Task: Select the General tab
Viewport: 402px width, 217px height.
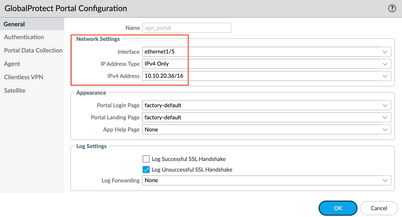Action: point(14,24)
